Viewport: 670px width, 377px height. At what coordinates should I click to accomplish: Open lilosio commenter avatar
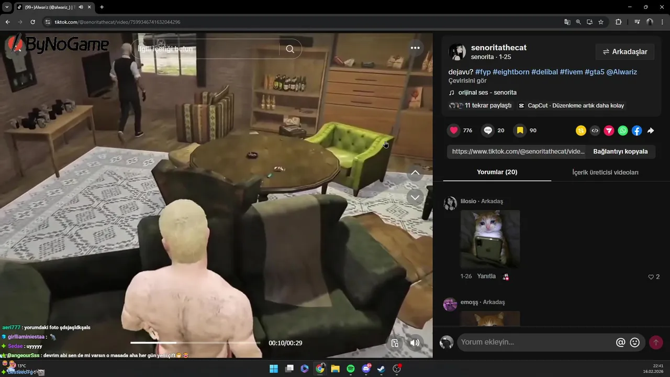pos(450,204)
